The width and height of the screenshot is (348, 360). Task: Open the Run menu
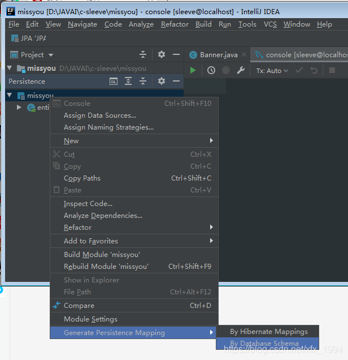pos(225,24)
